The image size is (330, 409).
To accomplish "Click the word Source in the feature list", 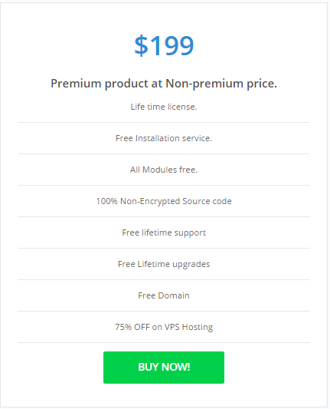I will tap(196, 201).
